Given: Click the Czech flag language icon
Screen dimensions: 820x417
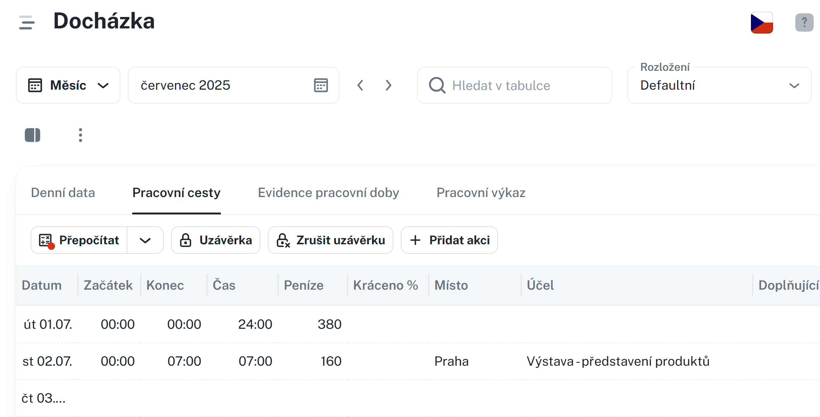Looking at the screenshot, I should pyautogui.click(x=762, y=23).
